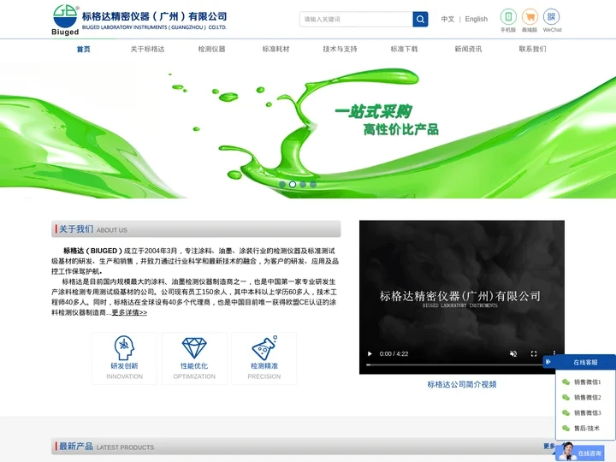Image resolution: width=616 pixels, height=462 pixels.
Task: Seek along the video progress bar
Action: (456, 365)
